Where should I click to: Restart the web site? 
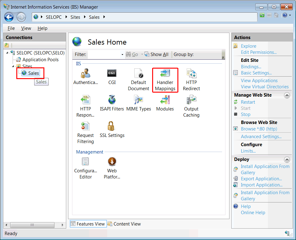point(248,102)
